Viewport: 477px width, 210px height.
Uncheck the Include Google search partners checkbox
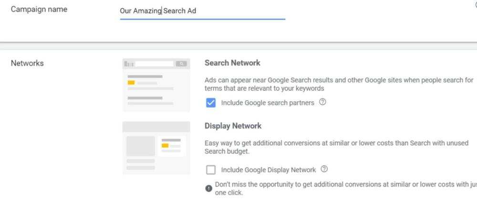(211, 103)
